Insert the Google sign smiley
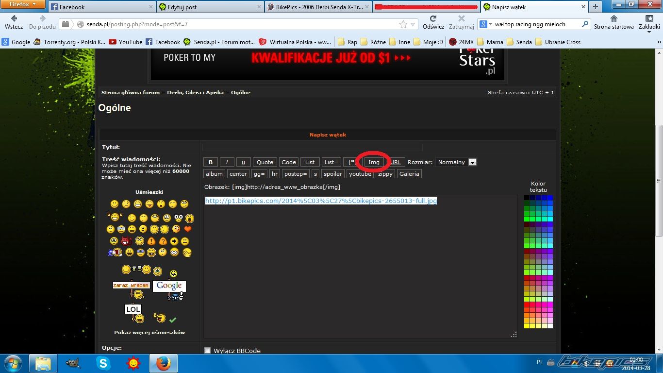Screen dimensions: 663x373 169,289
